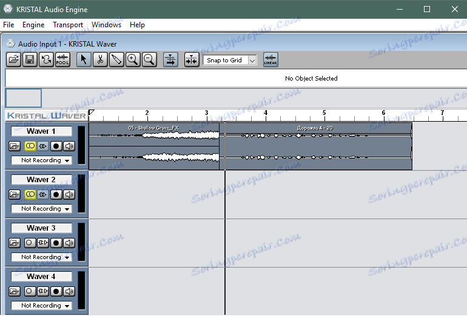
Task: Toggle mono/stereo on Waver 3
Action: coord(30,243)
